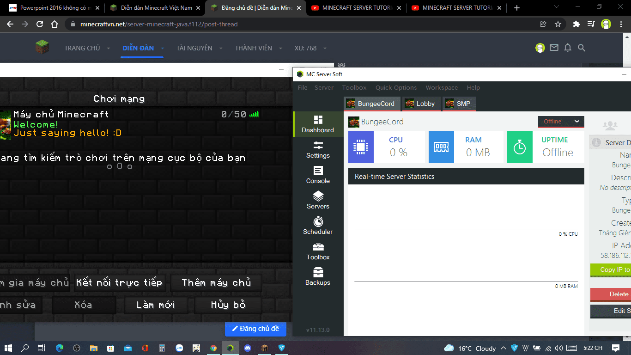The height and width of the screenshot is (355, 631).
Task: Switch to Diễn đàn Minecraft Việt Nam tab
Action: [x=155, y=8]
